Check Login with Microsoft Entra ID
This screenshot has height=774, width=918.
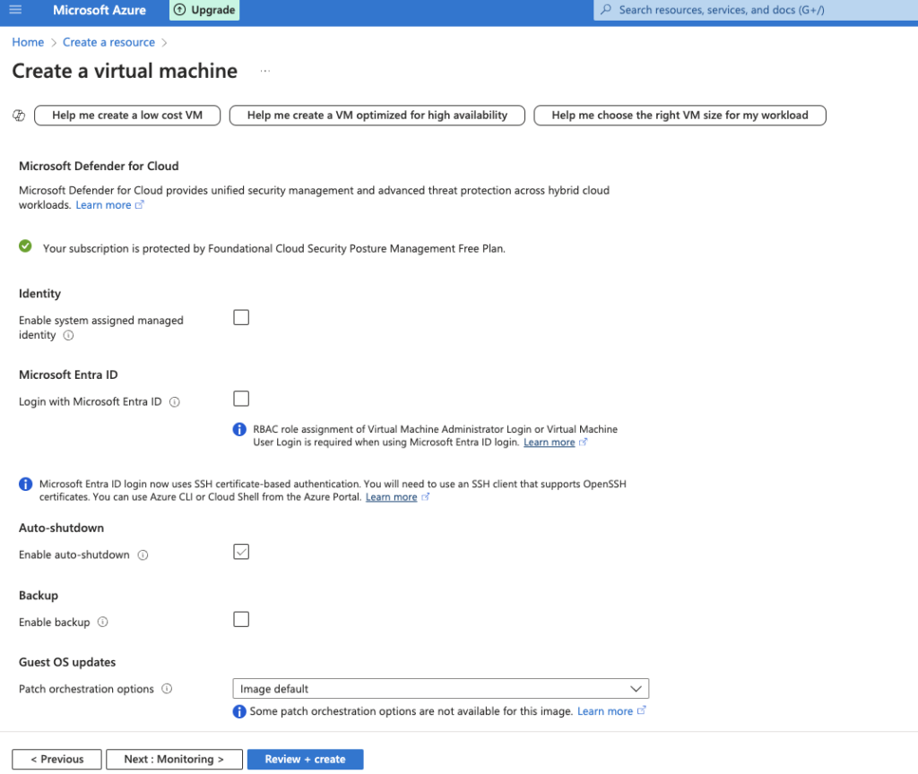241,399
